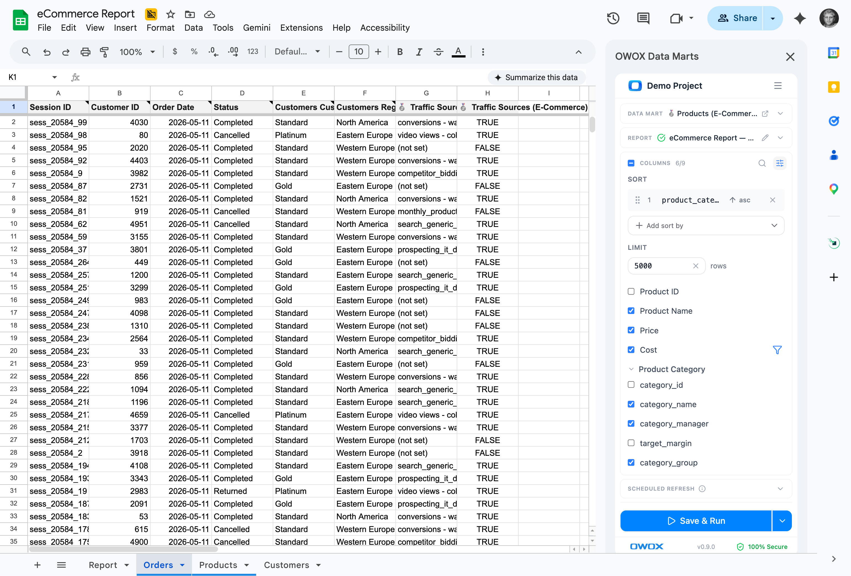Add a new sheet with plus button
This screenshot has width=851, height=576.
coord(37,565)
